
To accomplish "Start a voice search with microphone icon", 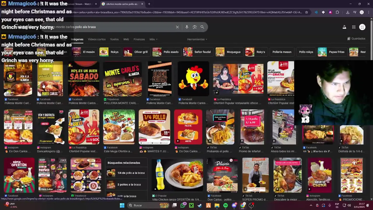I will (187, 27).
